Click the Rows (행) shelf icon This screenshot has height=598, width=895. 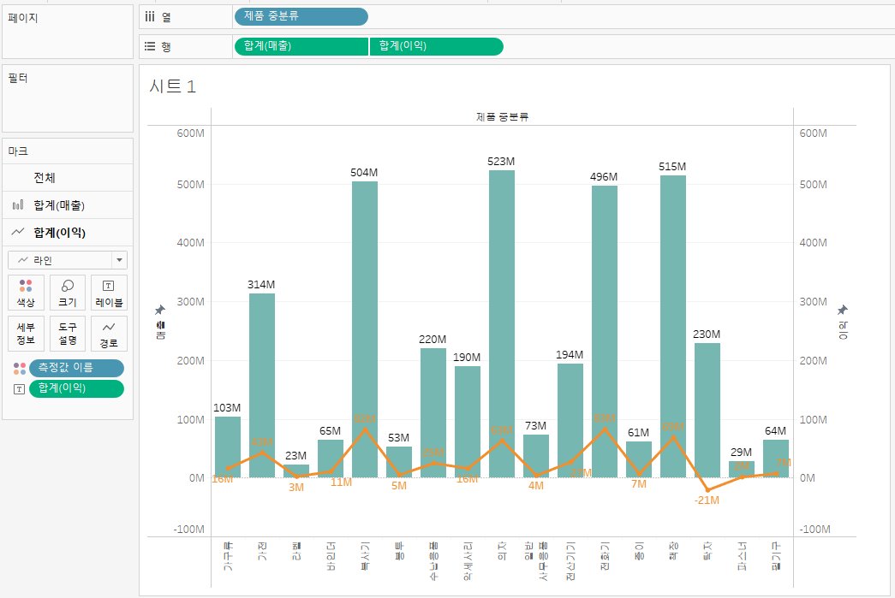click(x=150, y=46)
